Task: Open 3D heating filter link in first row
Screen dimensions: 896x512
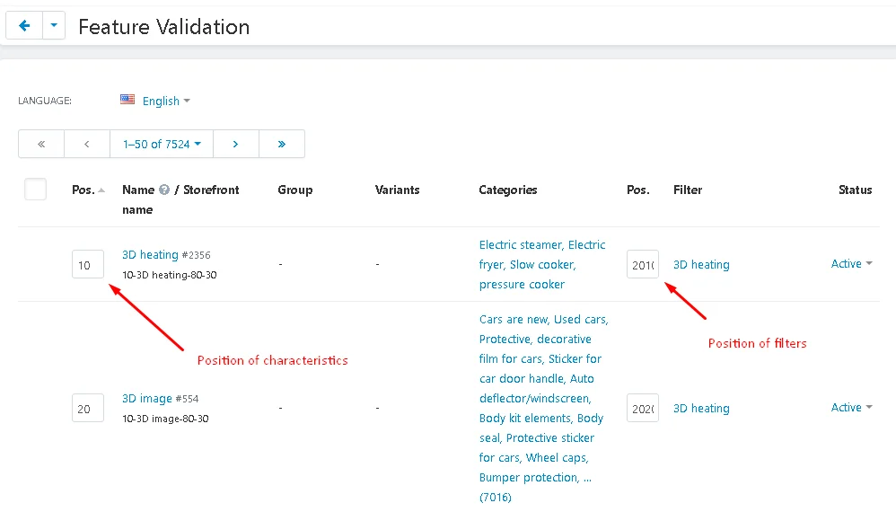Action: (701, 265)
